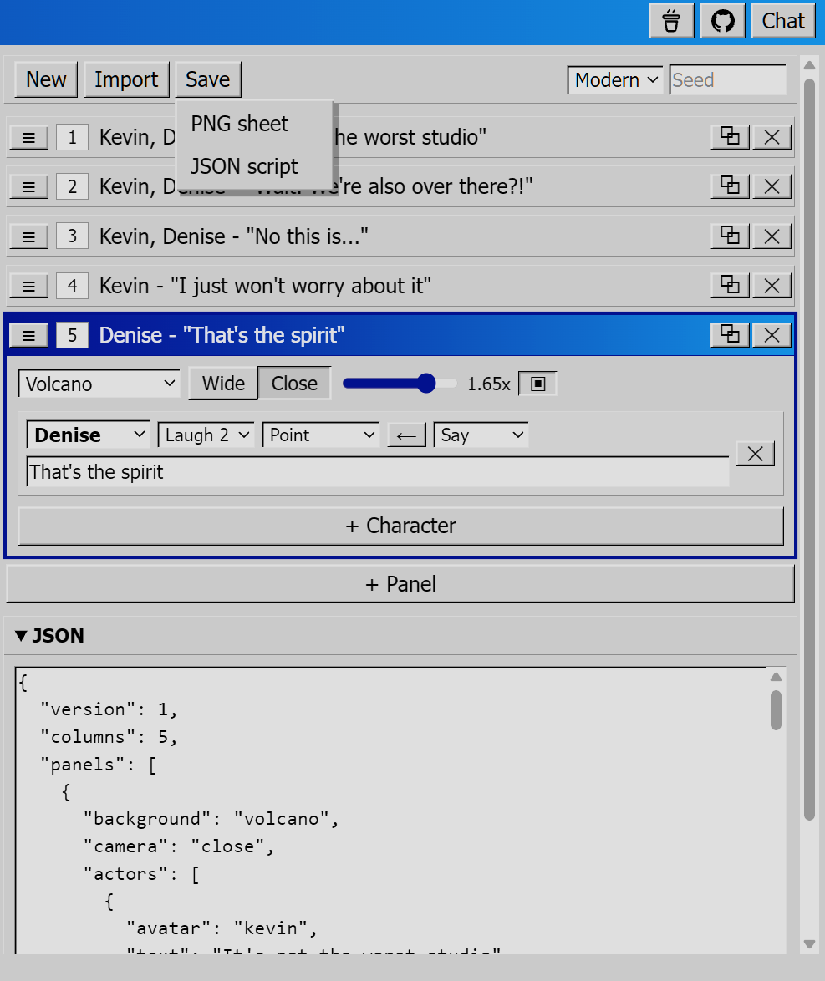
Task: Switch camera to Close
Action: tap(294, 383)
